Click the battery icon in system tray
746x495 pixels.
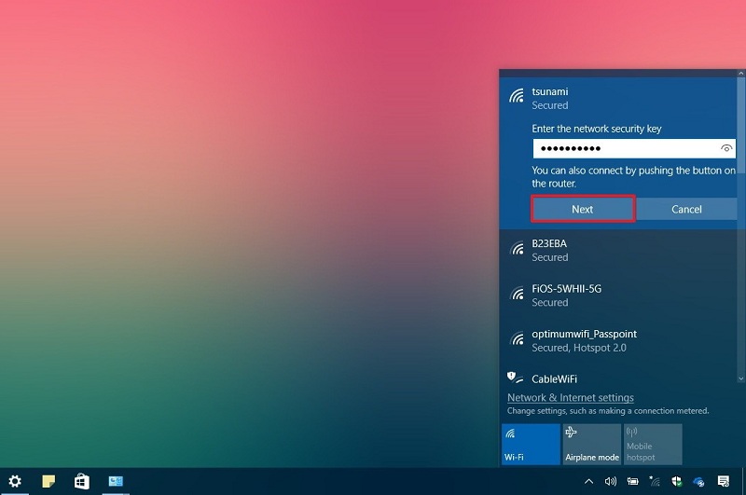tap(633, 481)
